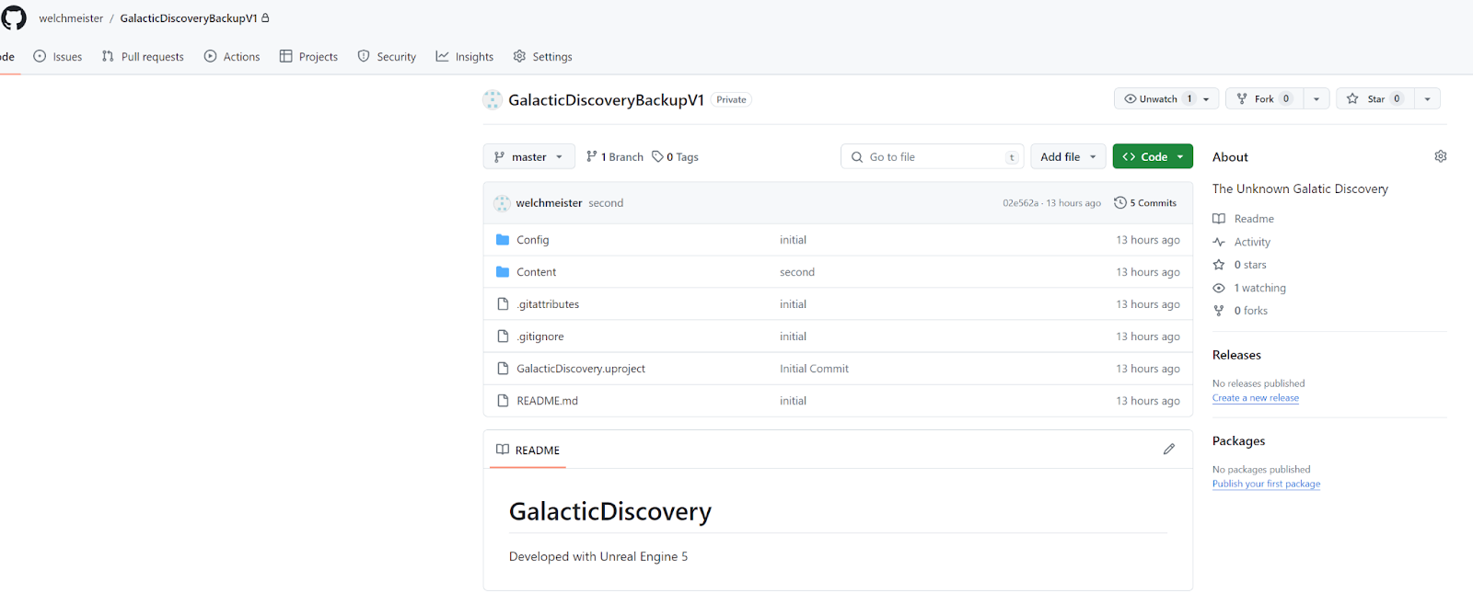Switch to the Issues tab

tap(58, 56)
